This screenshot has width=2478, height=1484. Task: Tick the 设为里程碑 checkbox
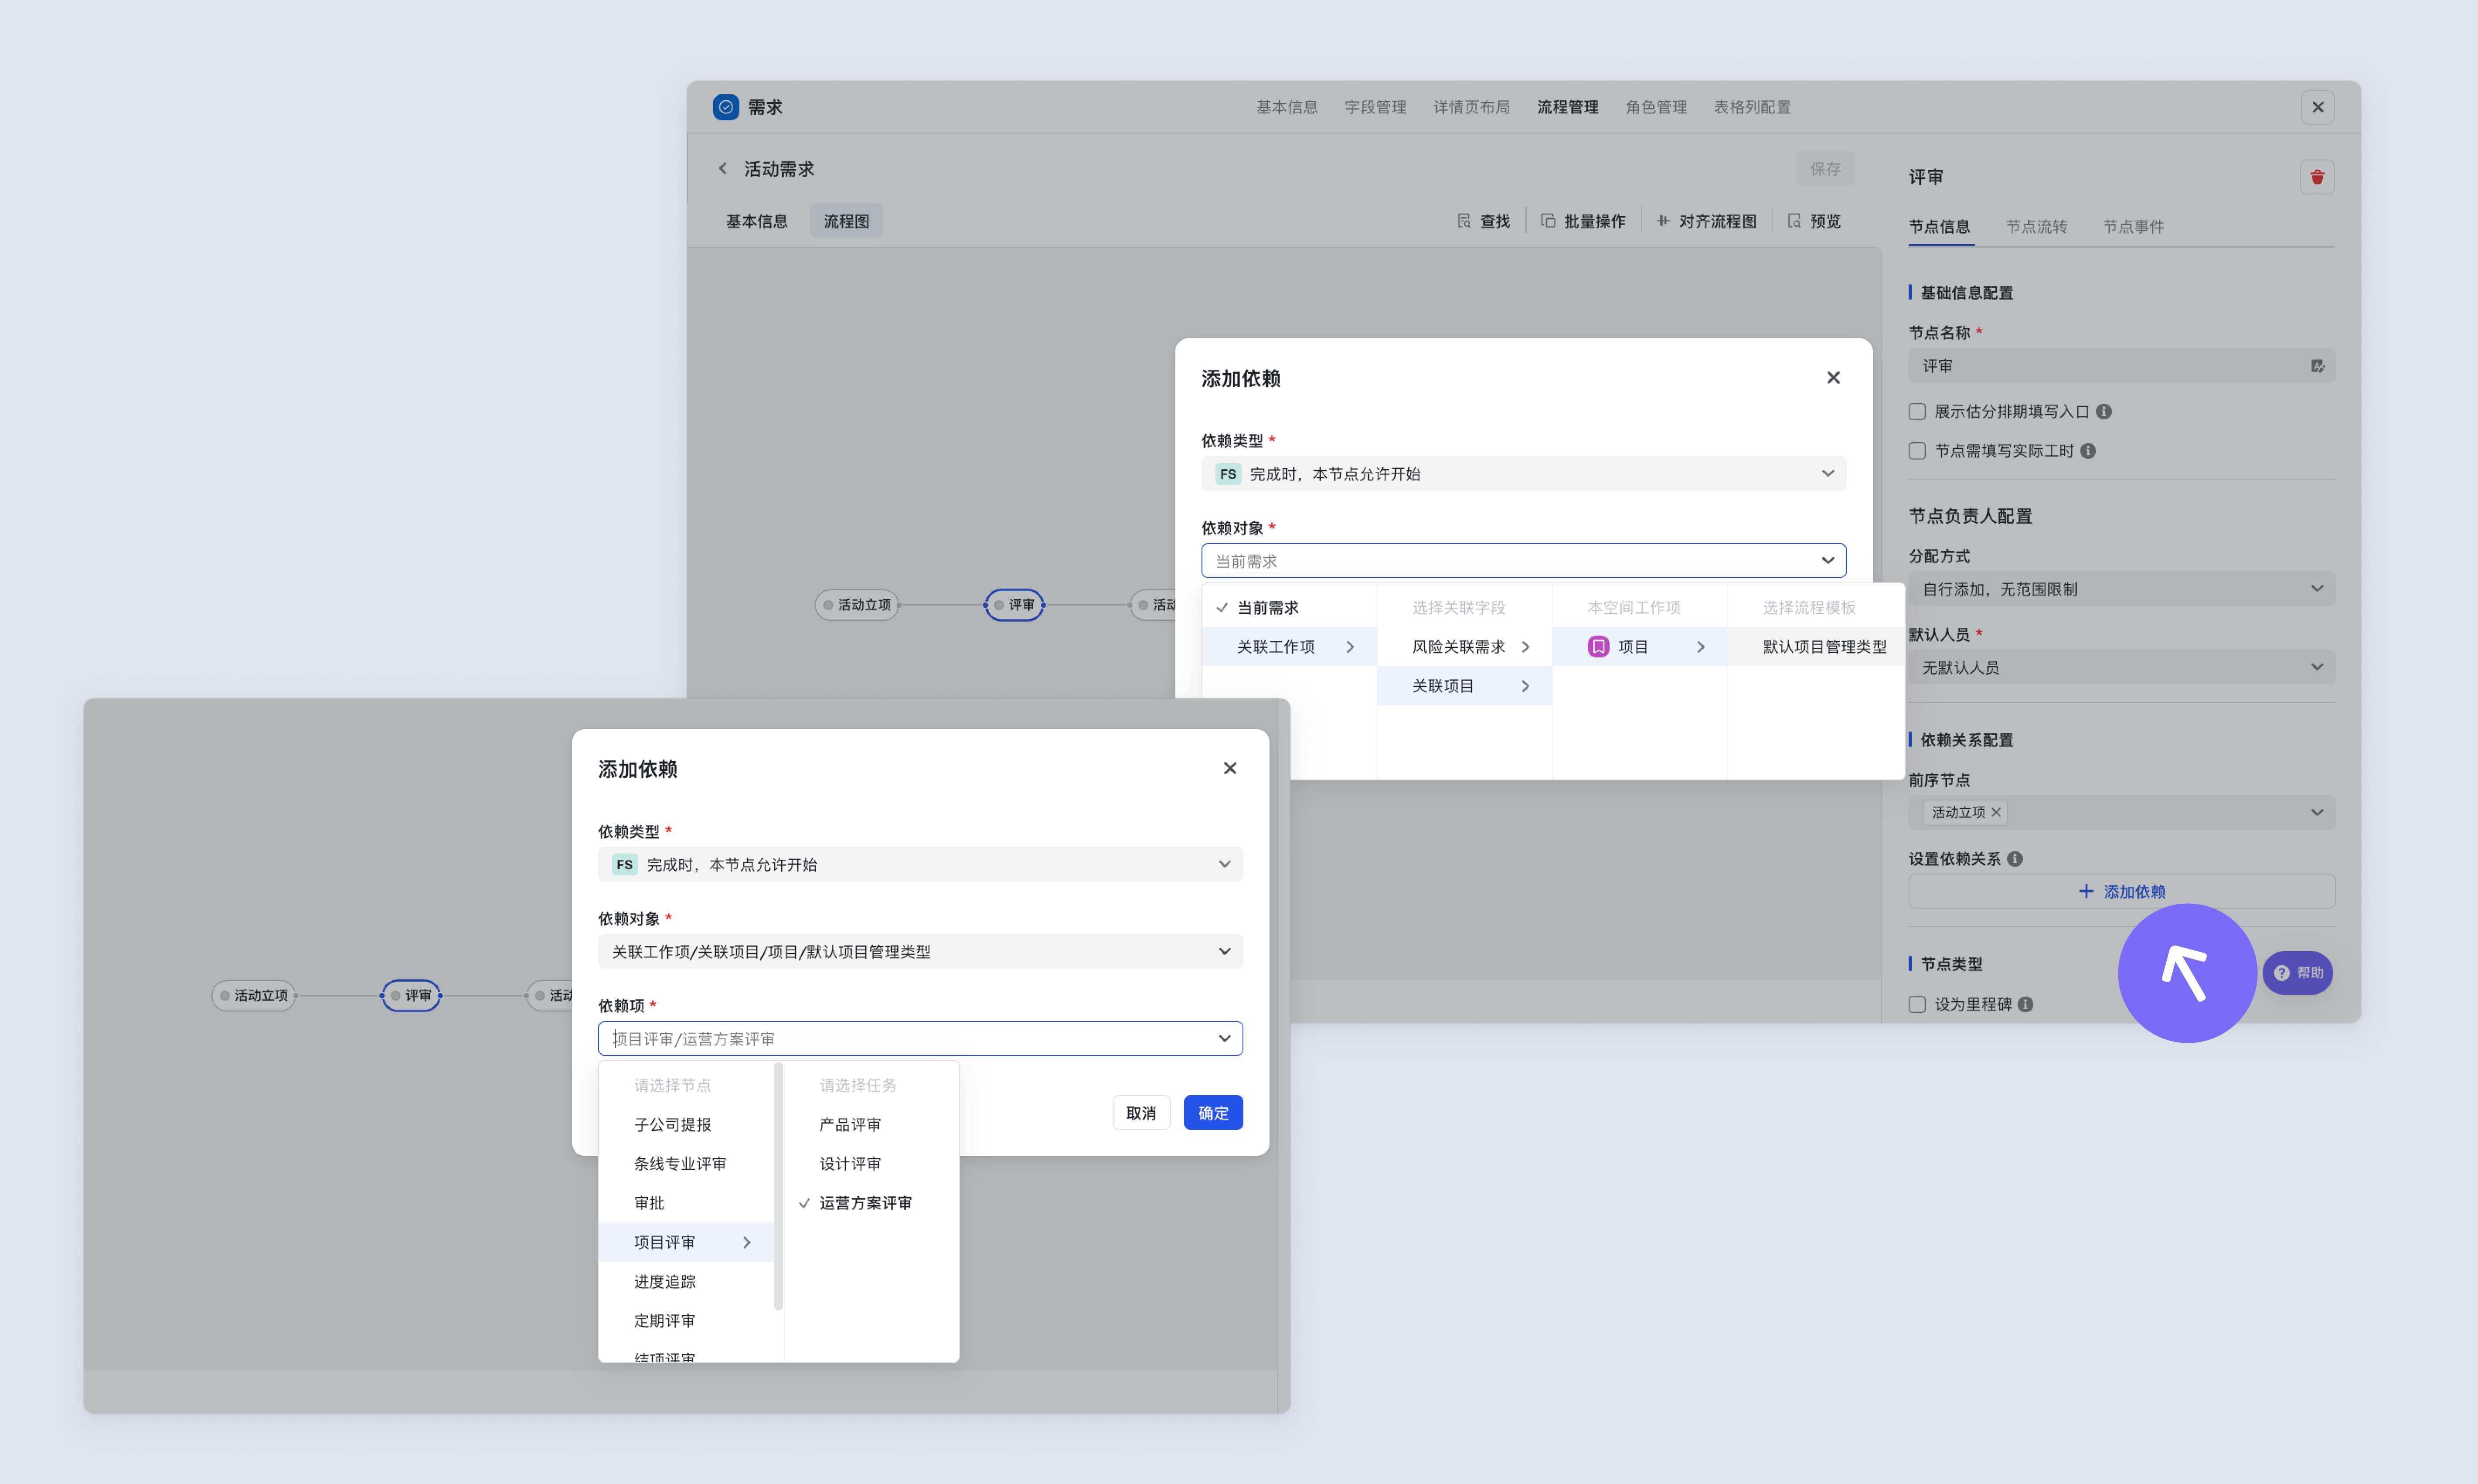[1917, 1005]
